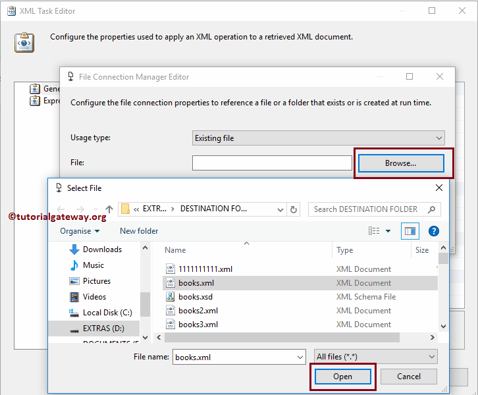Click the Back navigation arrow
478x395 pixels.
pyautogui.click(x=61, y=209)
